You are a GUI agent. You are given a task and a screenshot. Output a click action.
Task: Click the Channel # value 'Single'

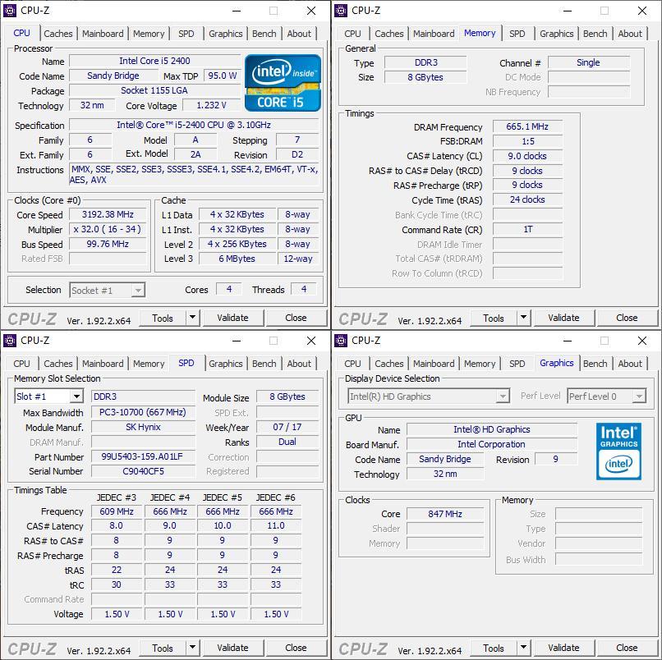click(589, 62)
